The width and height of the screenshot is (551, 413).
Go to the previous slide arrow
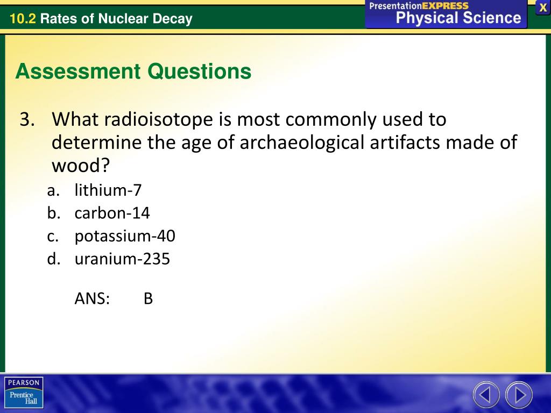[x=486, y=395]
